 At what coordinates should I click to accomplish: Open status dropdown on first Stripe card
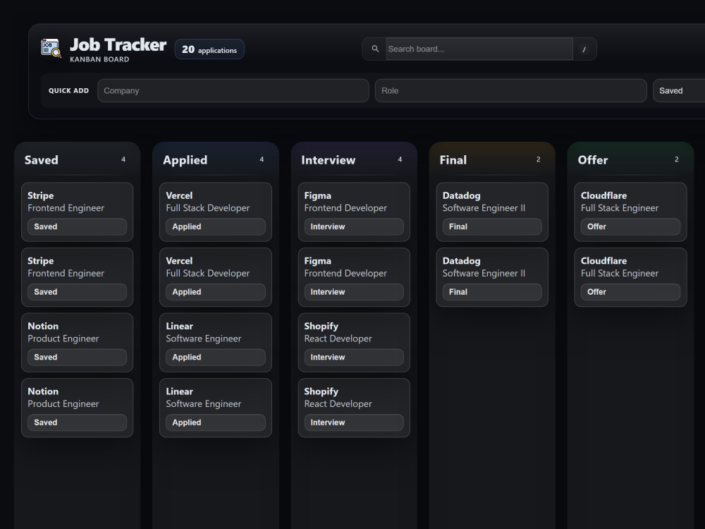pos(78,226)
